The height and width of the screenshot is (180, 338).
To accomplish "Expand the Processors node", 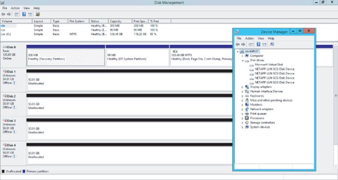I will (x=242, y=119).
